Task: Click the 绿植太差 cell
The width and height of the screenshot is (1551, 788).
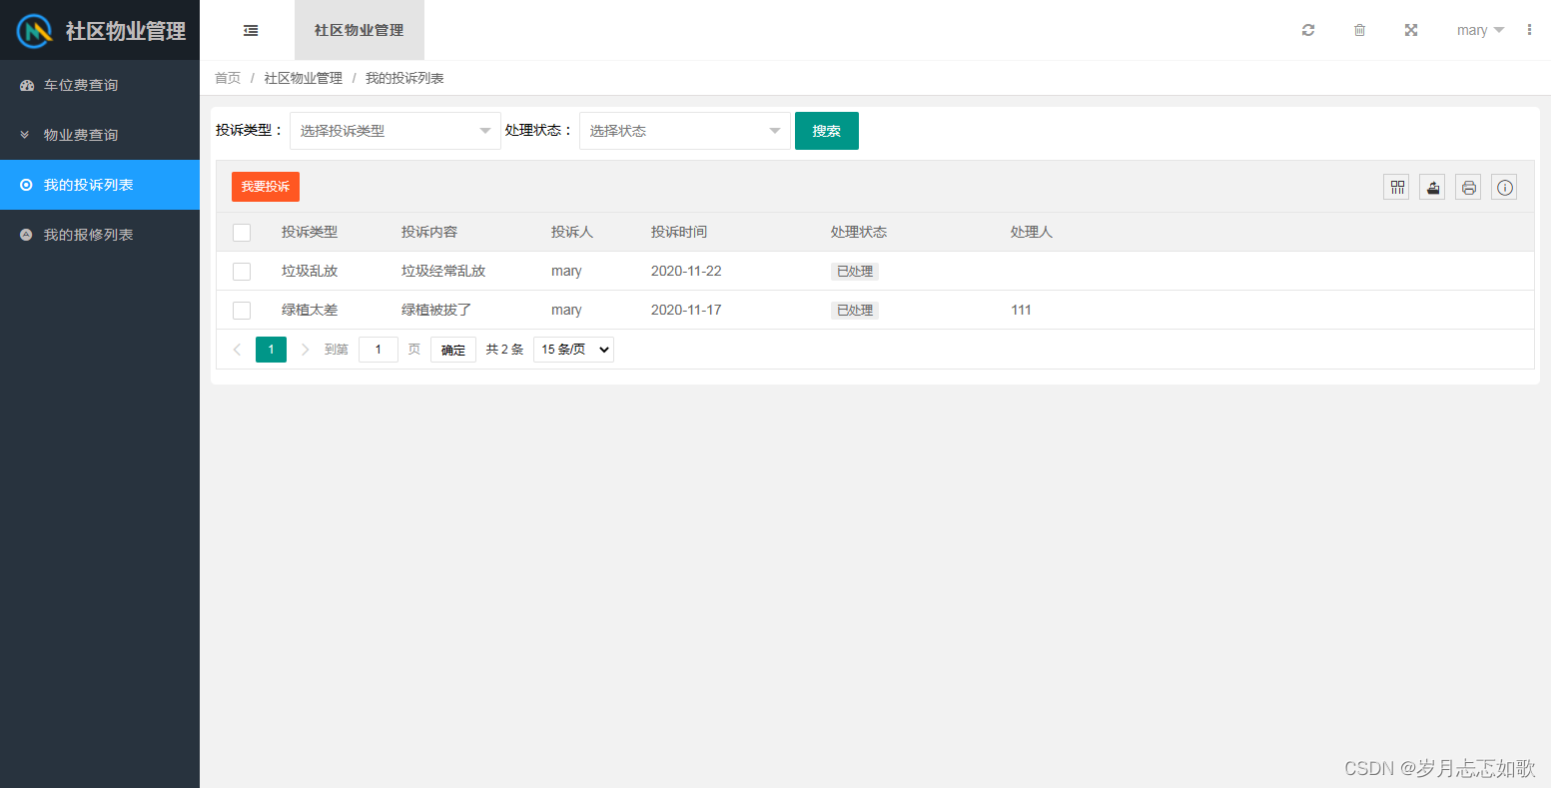Action: point(310,310)
